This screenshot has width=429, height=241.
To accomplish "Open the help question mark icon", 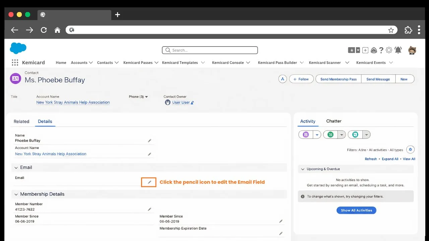I will [381, 50].
